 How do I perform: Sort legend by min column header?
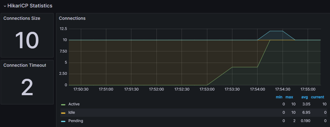pyautogui.click(x=279, y=97)
